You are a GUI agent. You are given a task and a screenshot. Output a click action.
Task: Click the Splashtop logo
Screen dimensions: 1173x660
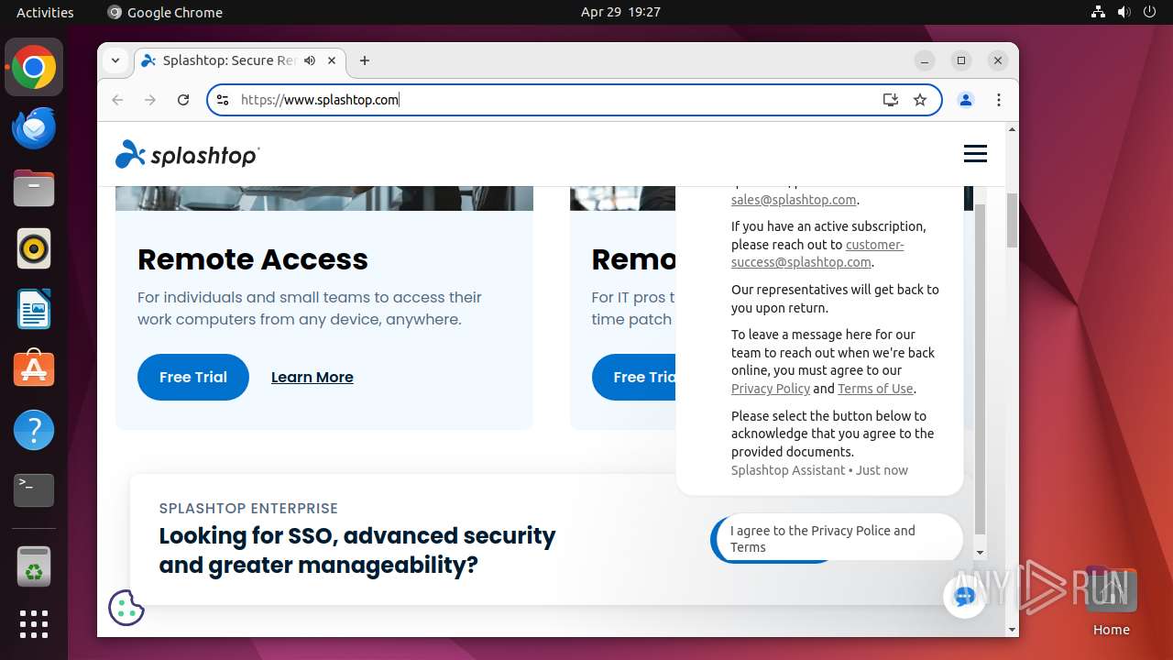pyautogui.click(x=187, y=155)
